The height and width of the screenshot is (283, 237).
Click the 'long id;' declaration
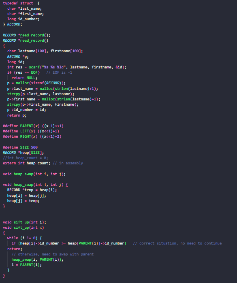point(16,62)
